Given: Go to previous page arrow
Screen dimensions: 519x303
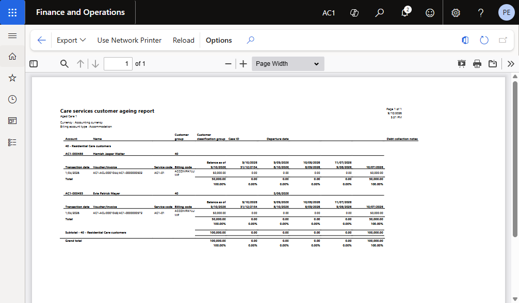Looking at the screenshot, I should coord(80,64).
